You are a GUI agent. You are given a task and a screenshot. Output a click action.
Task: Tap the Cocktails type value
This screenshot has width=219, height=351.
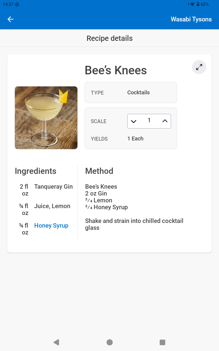pyautogui.click(x=138, y=92)
